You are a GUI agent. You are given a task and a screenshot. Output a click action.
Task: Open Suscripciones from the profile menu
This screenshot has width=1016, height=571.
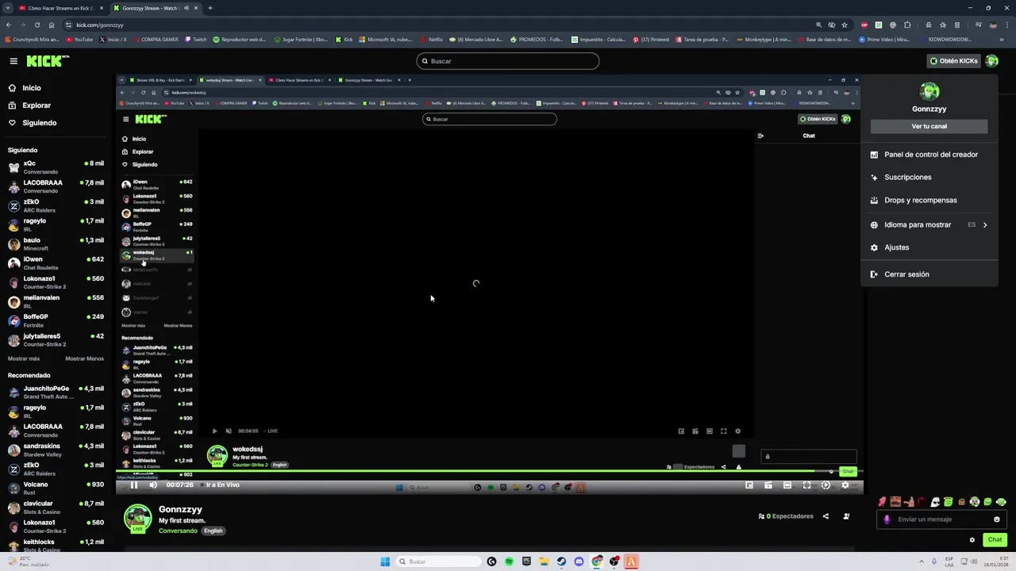[x=929, y=178]
